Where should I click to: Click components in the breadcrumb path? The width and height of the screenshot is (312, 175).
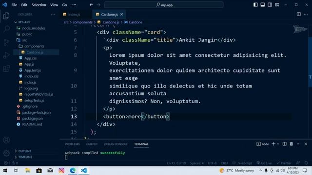pos(82,22)
